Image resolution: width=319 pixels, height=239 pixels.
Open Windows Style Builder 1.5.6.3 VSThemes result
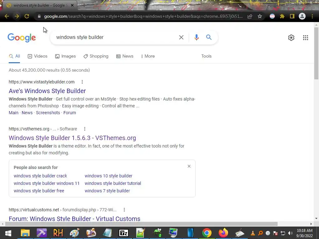72,138
